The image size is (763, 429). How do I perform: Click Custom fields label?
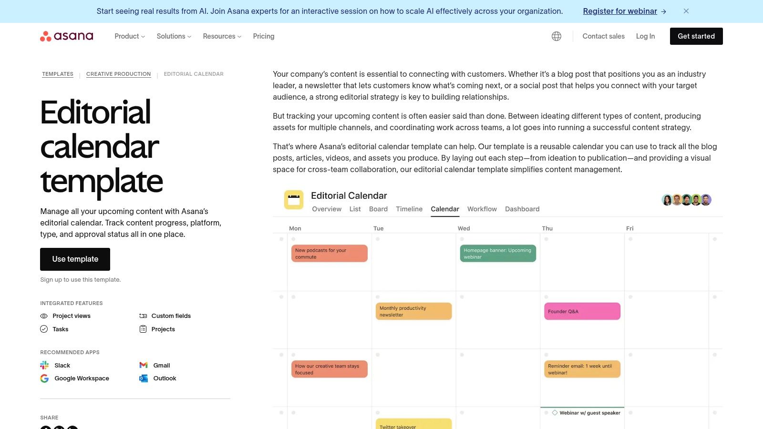(x=171, y=316)
